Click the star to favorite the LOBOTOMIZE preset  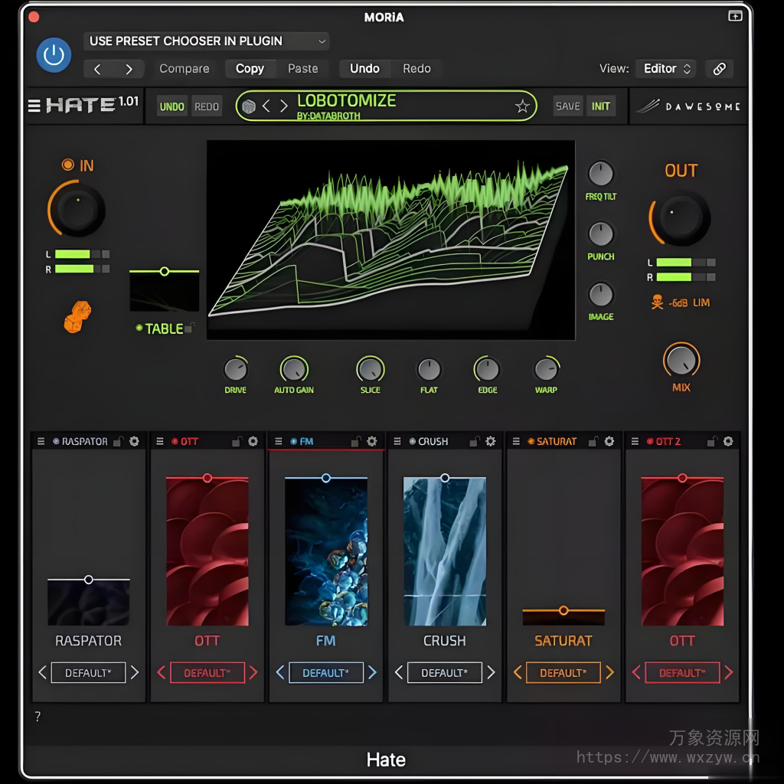coord(523,106)
